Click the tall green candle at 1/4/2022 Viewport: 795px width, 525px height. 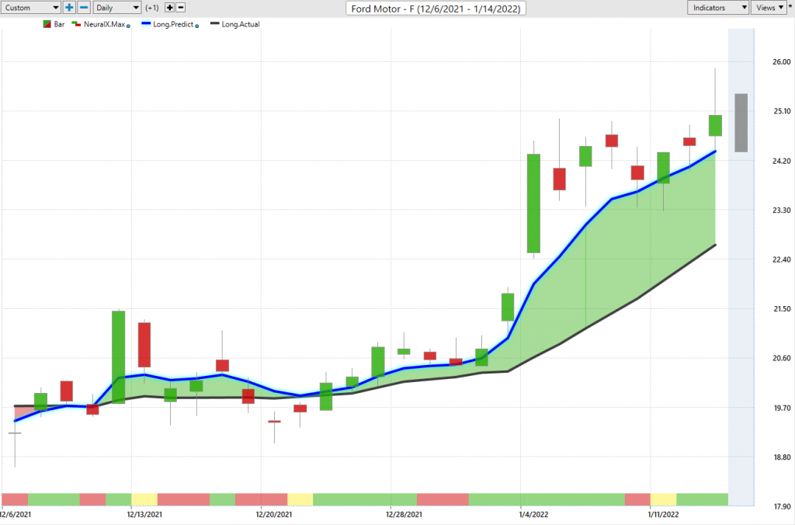coord(533,203)
